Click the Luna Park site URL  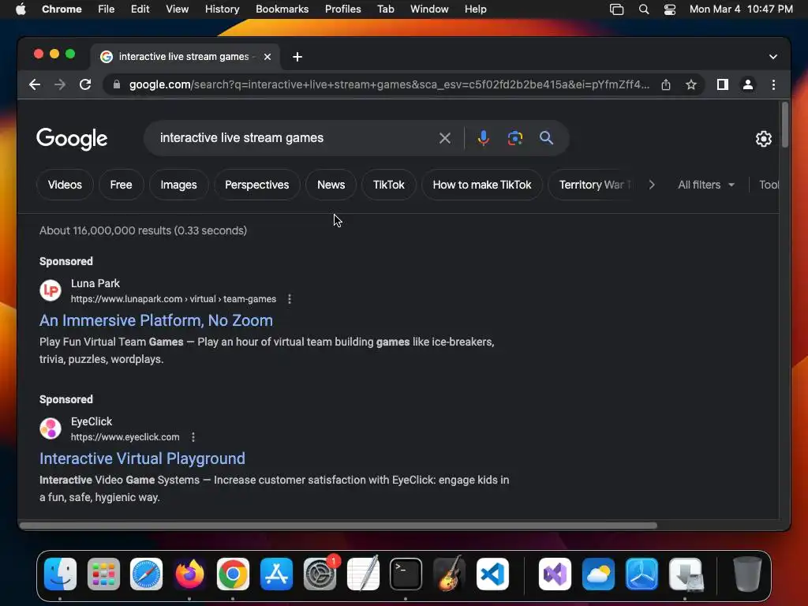[173, 299]
